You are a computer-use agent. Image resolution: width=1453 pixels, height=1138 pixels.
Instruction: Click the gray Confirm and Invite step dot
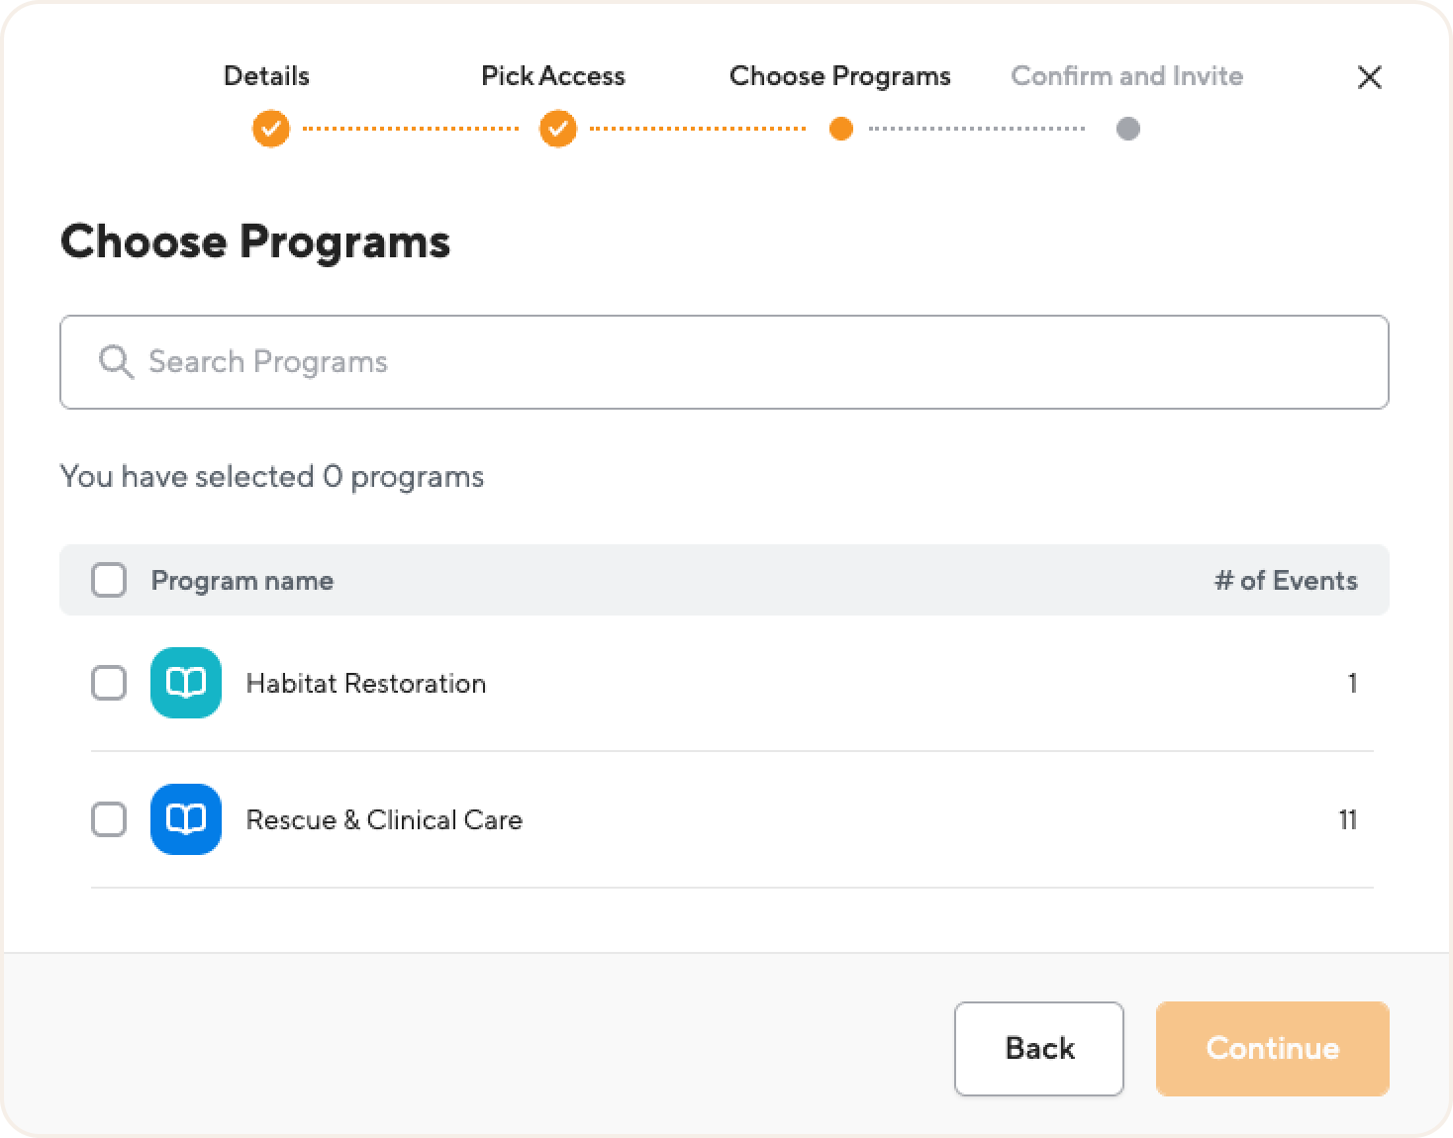pyautogui.click(x=1128, y=129)
